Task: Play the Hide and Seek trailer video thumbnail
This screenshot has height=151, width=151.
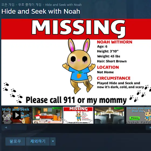Action: pos(16,115)
